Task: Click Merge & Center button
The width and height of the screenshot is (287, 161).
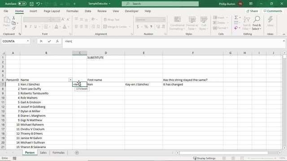Action: click(115, 27)
